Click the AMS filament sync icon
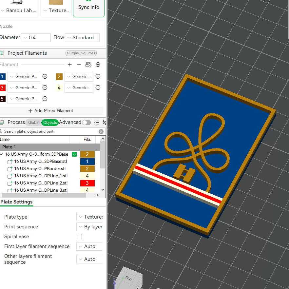 tap(88, 65)
